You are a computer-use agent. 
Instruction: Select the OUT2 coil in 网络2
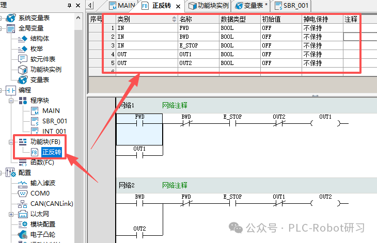(x=325, y=203)
